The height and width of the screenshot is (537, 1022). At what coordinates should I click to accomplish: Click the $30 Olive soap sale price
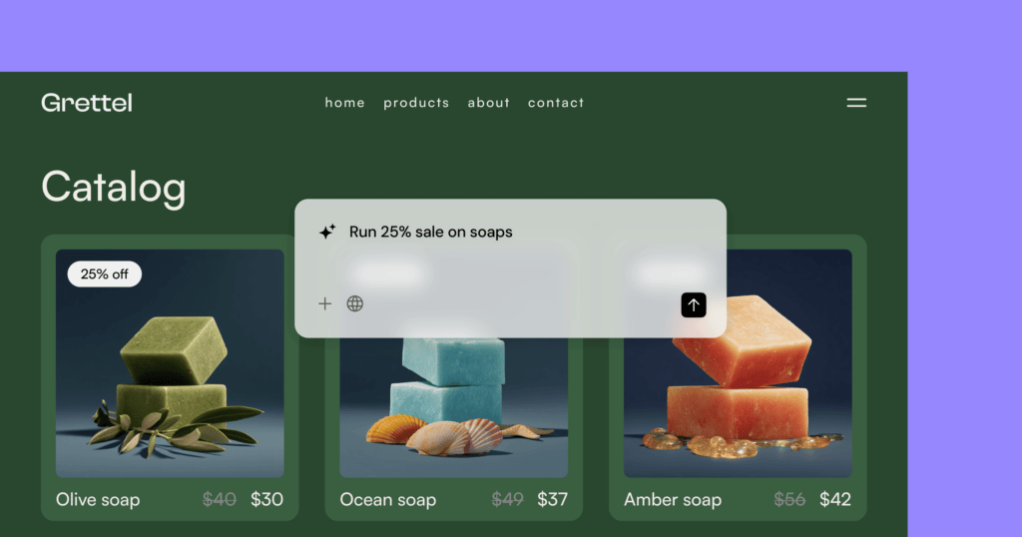click(267, 500)
